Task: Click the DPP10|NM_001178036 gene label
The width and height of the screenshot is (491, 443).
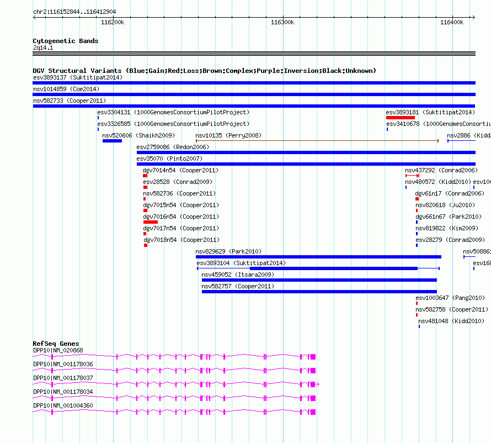Action: pos(63,365)
